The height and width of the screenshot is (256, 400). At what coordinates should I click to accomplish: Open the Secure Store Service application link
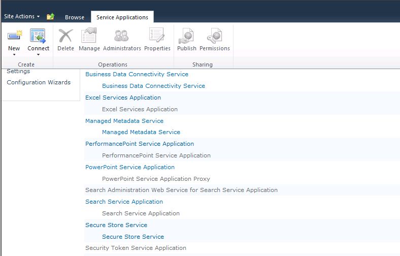(x=116, y=225)
